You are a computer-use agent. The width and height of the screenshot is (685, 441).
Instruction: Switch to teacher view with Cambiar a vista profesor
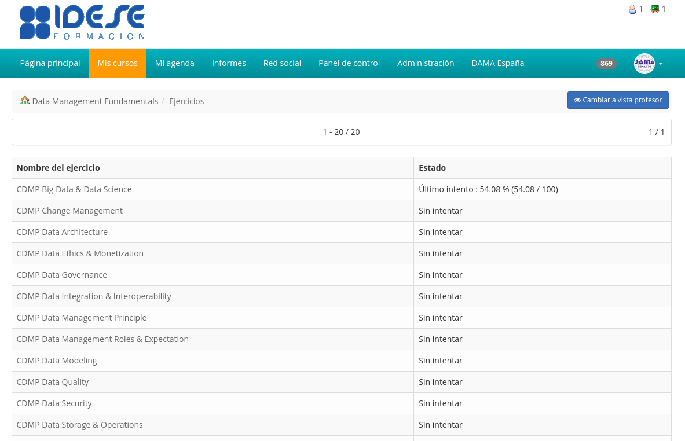pyautogui.click(x=618, y=100)
